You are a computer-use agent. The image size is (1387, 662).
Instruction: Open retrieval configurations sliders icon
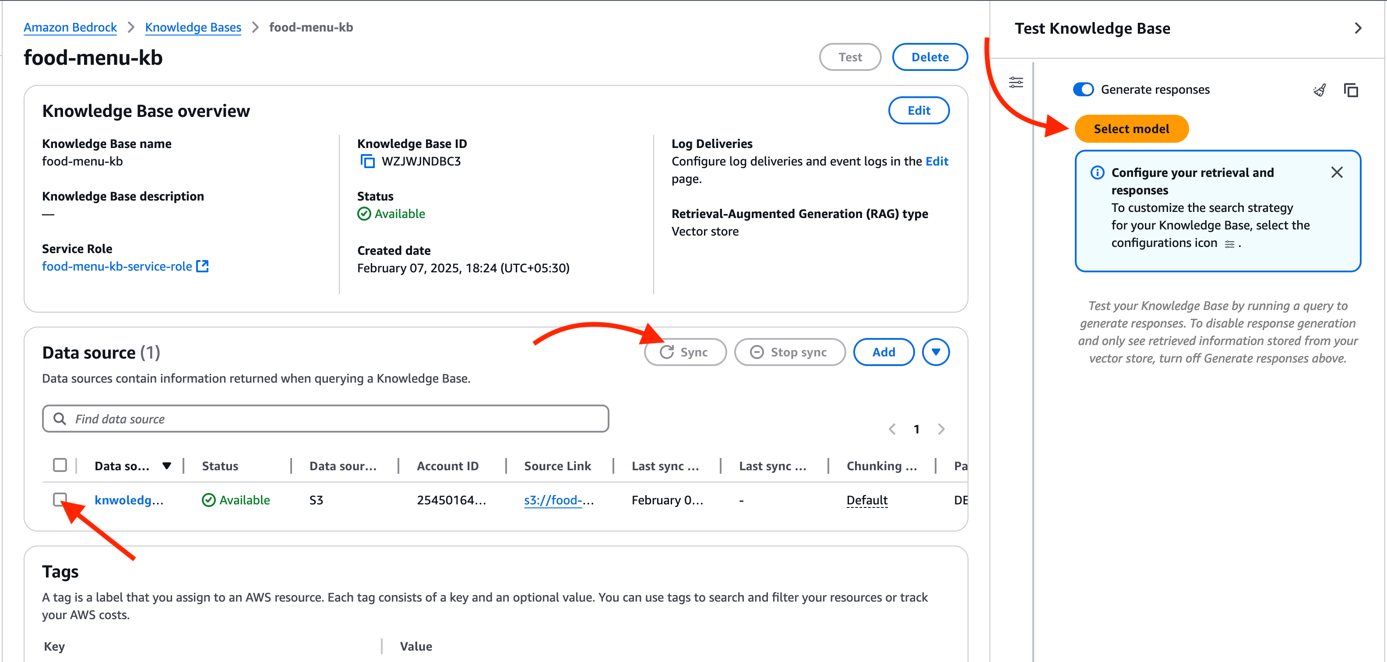point(1015,82)
